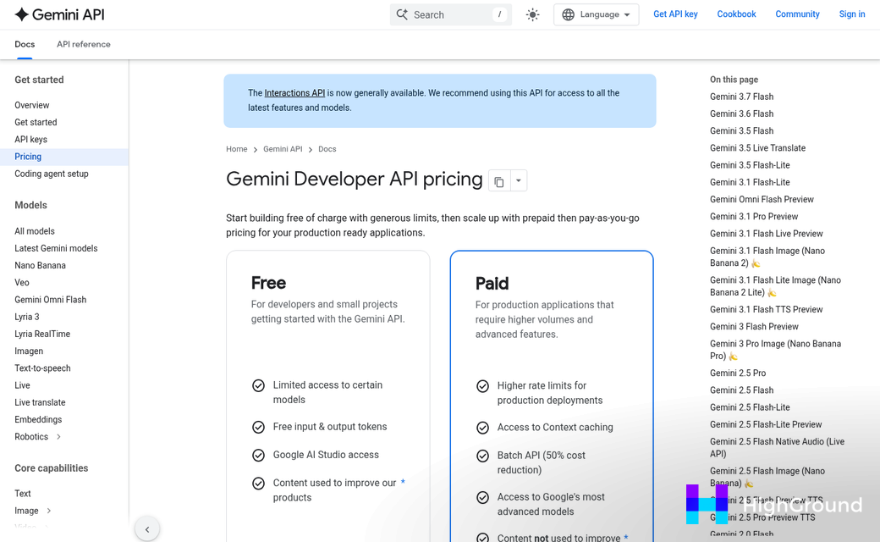Open the Language dropdown

click(x=596, y=14)
